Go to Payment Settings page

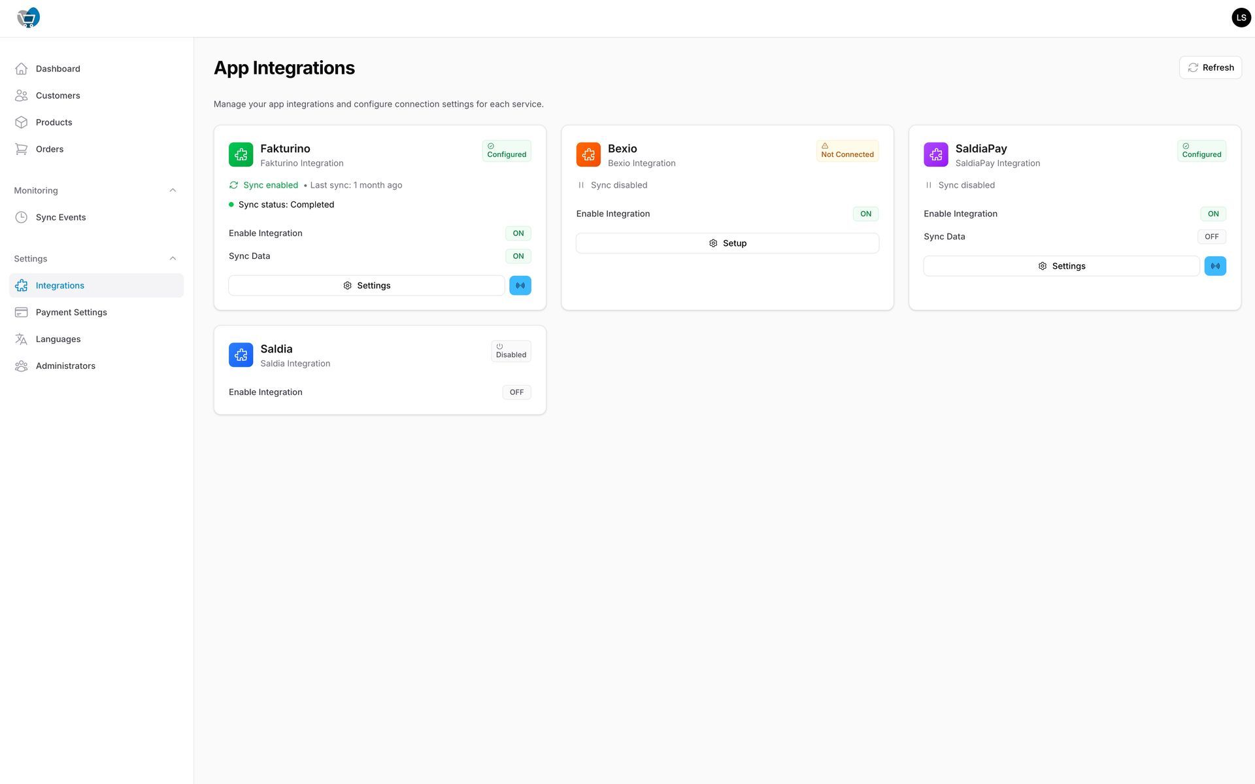click(71, 313)
